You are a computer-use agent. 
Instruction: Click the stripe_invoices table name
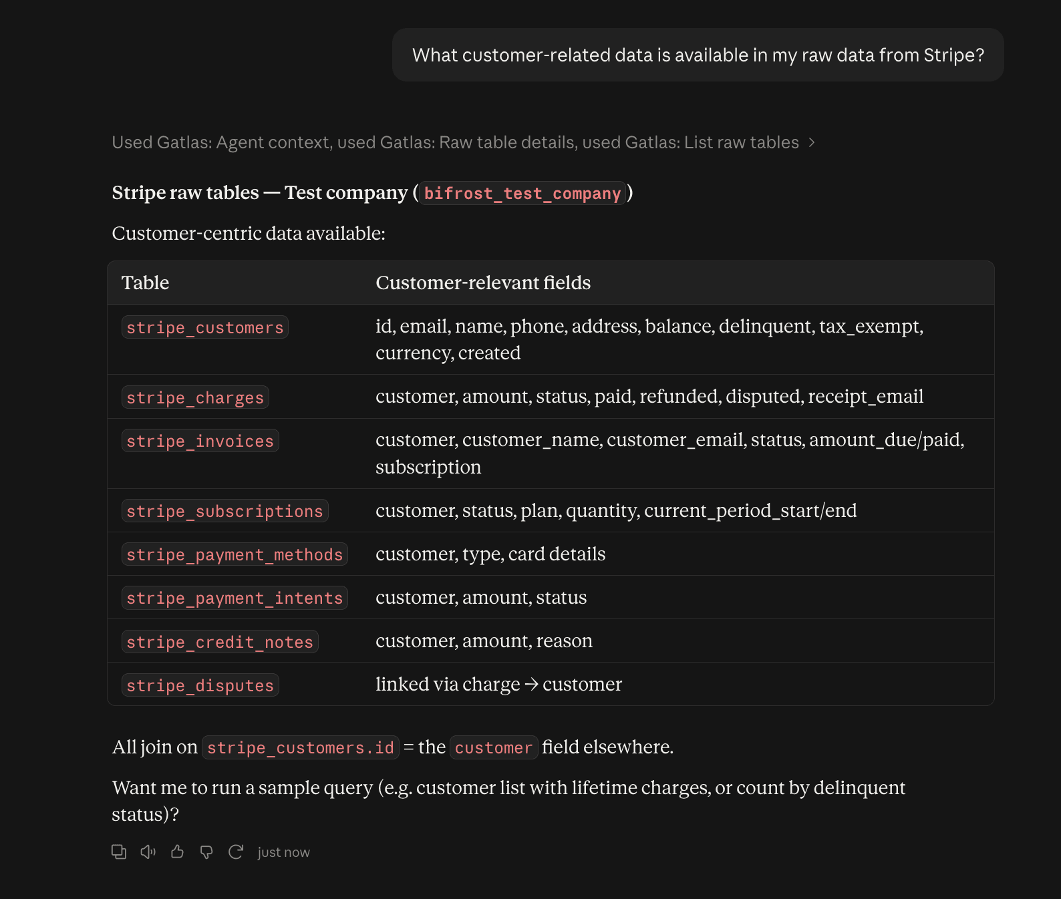[200, 441]
